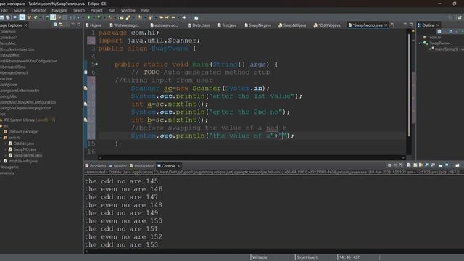This screenshot has height=261, width=464.
Task: Open the Navigate menu
Action: (x=59, y=10)
